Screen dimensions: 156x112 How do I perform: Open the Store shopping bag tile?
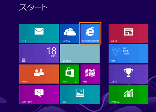pos(70,74)
